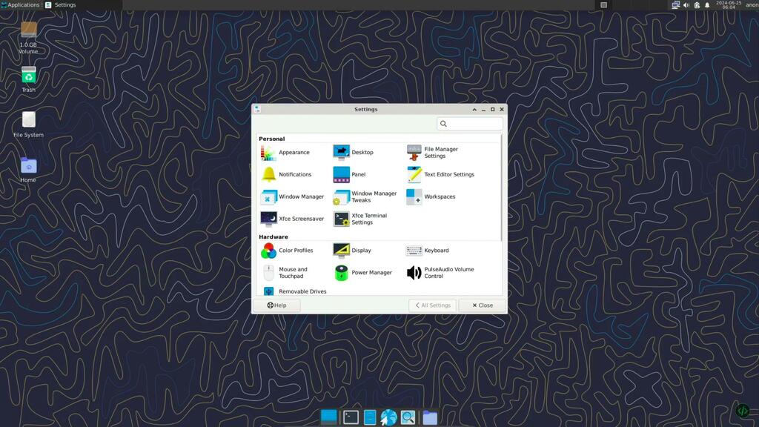
Task: Open the Notifications settings
Action: pos(287,175)
